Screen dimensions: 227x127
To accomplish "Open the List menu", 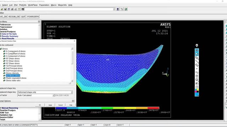I will click(11, 5).
